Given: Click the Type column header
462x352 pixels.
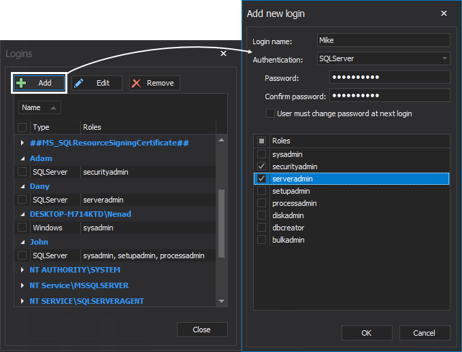Looking at the screenshot, I should (55, 128).
